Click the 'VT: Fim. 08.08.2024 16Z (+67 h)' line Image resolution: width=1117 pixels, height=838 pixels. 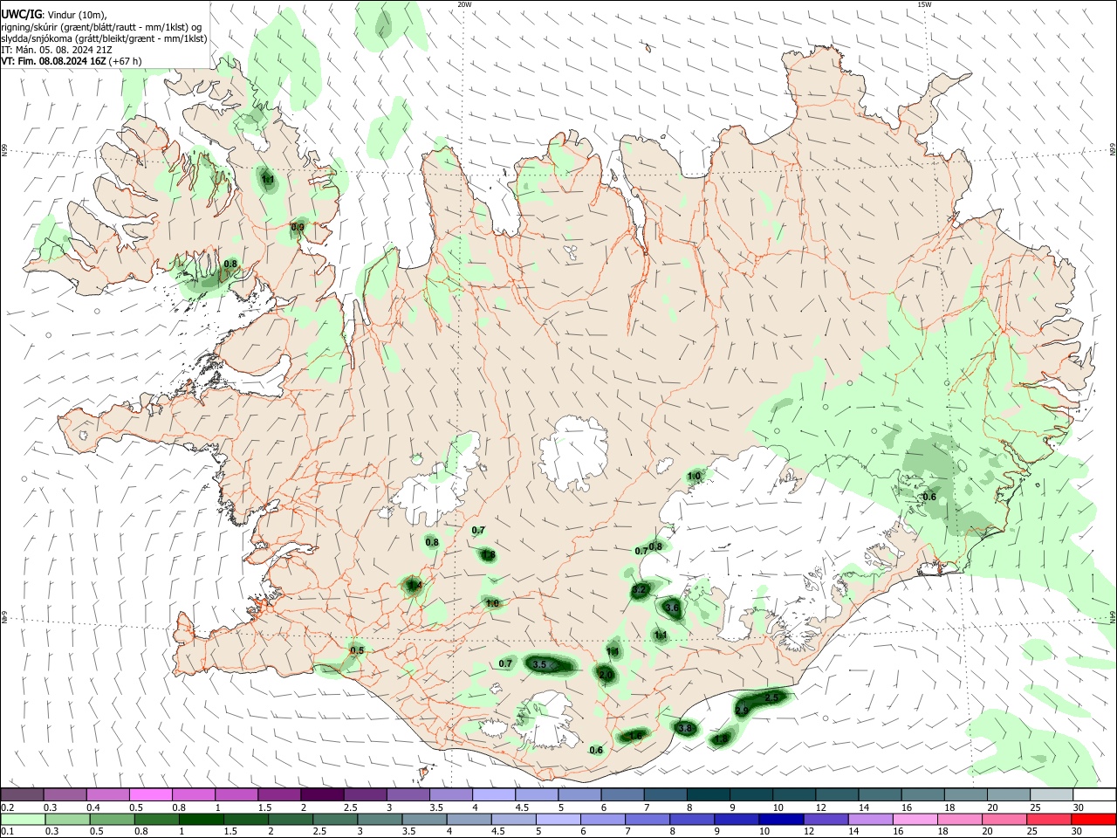(x=72, y=61)
